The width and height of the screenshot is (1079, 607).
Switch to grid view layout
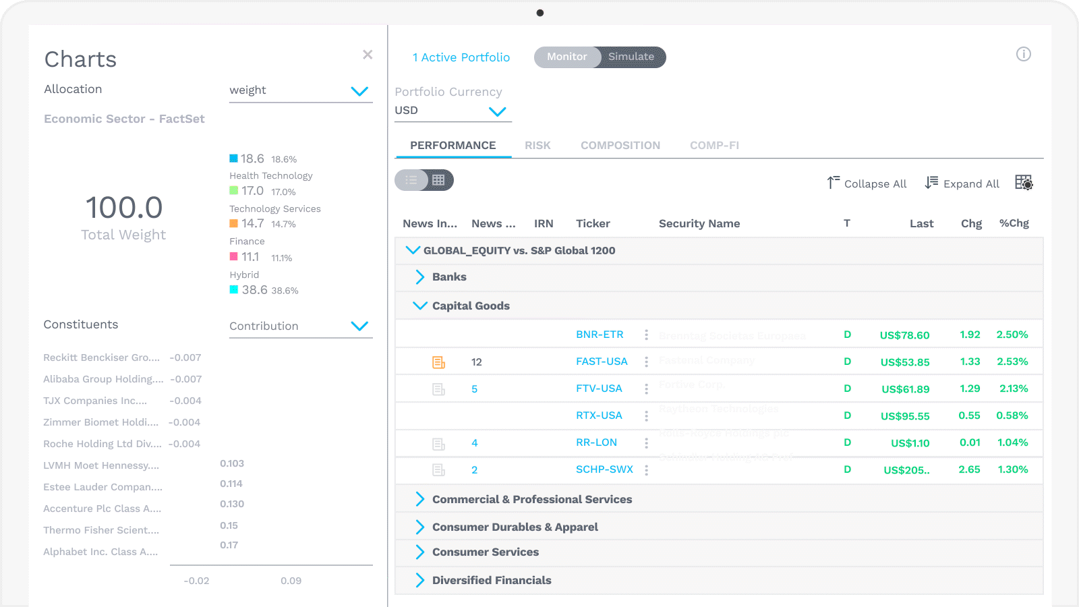coord(438,180)
